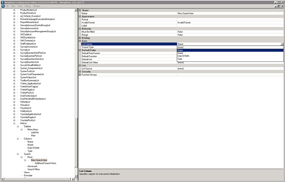Open the View menu
The image size is (285, 182).
(13, 6)
